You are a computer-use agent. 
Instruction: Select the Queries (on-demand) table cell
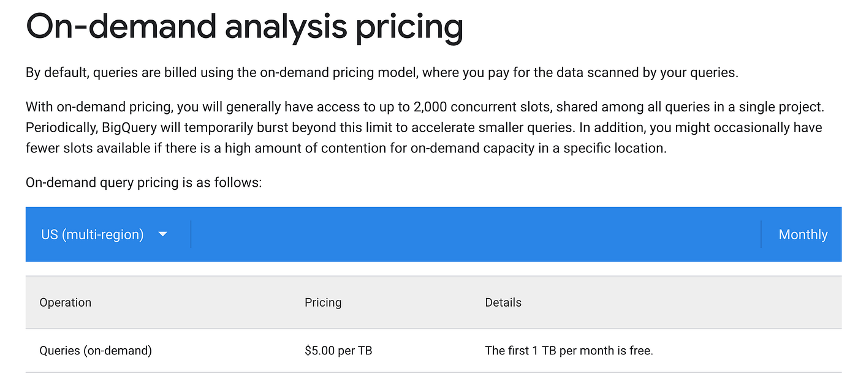click(96, 351)
